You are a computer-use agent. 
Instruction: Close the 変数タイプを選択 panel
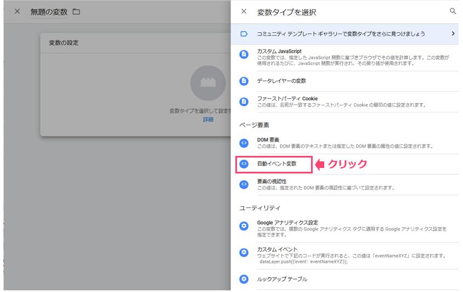244,12
